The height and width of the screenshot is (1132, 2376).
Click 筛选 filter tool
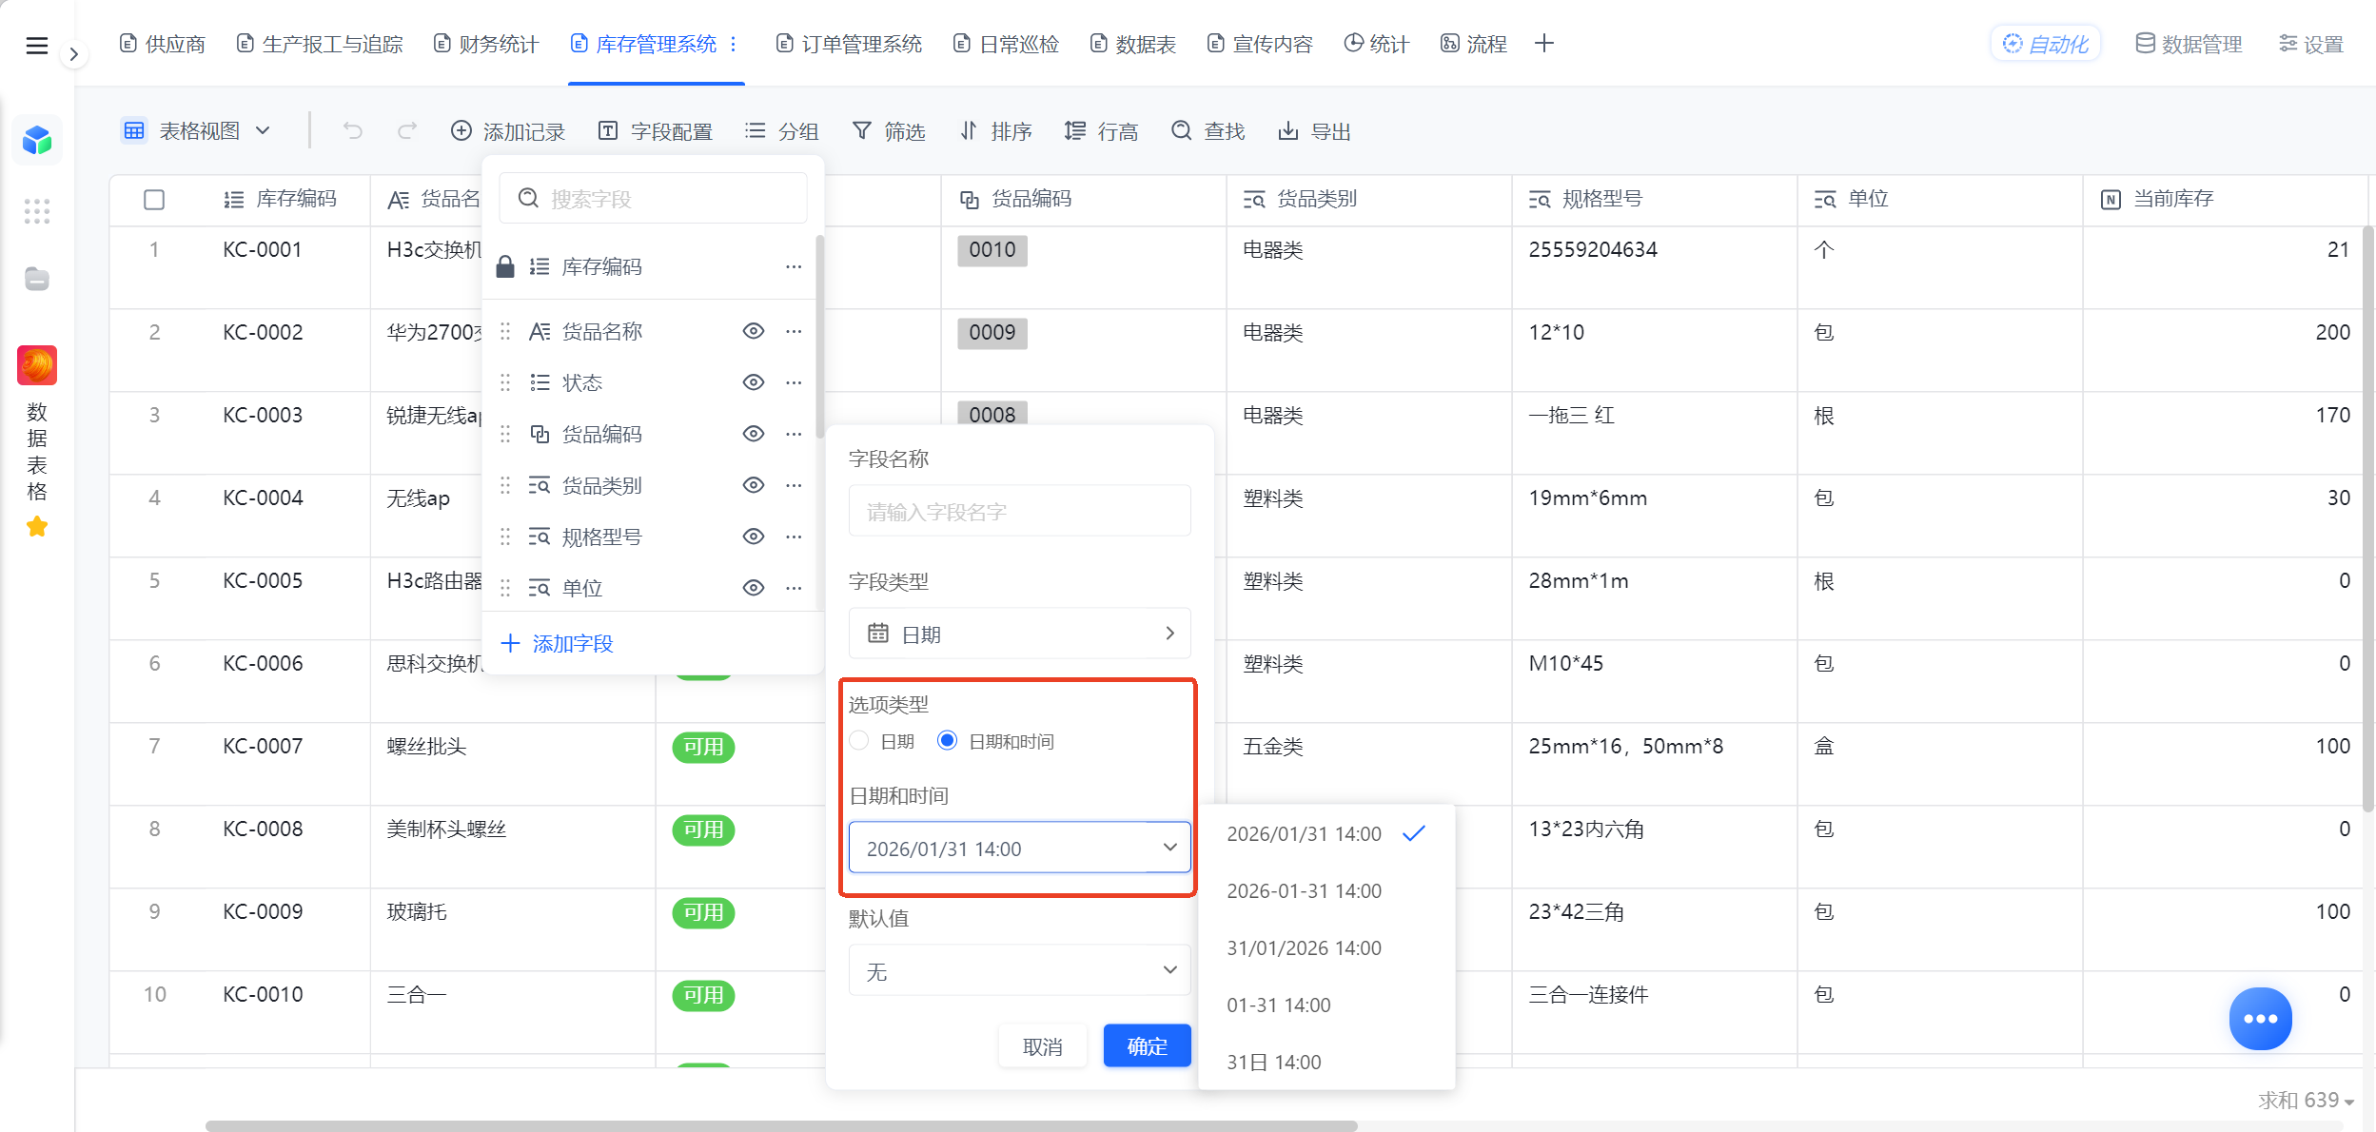[x=889, y=131]
